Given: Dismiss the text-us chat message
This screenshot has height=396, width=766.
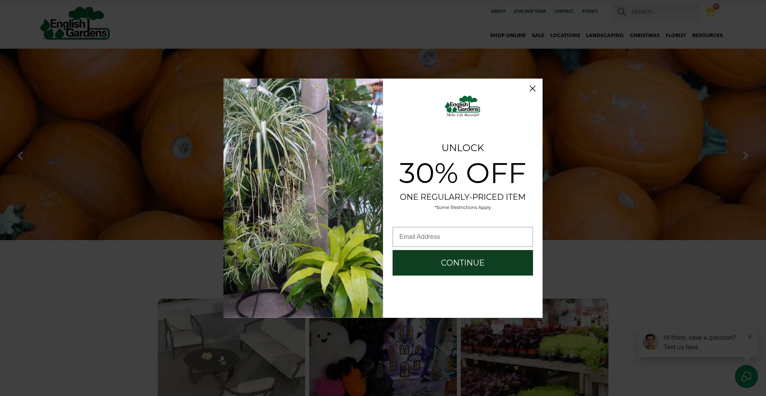Looking at the screenshot, I should pyautogui.click(x=750, y=337).
